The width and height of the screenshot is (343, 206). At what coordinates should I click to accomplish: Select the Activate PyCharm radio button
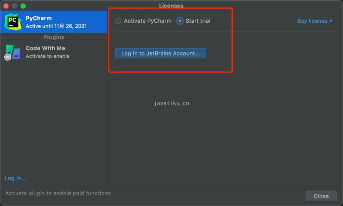click(x=118, y=21)
